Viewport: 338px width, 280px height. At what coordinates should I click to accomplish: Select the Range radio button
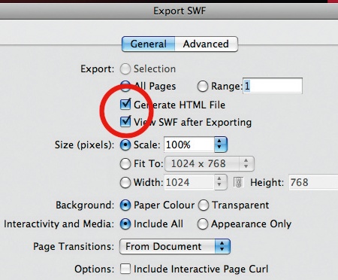click(202, 87)
